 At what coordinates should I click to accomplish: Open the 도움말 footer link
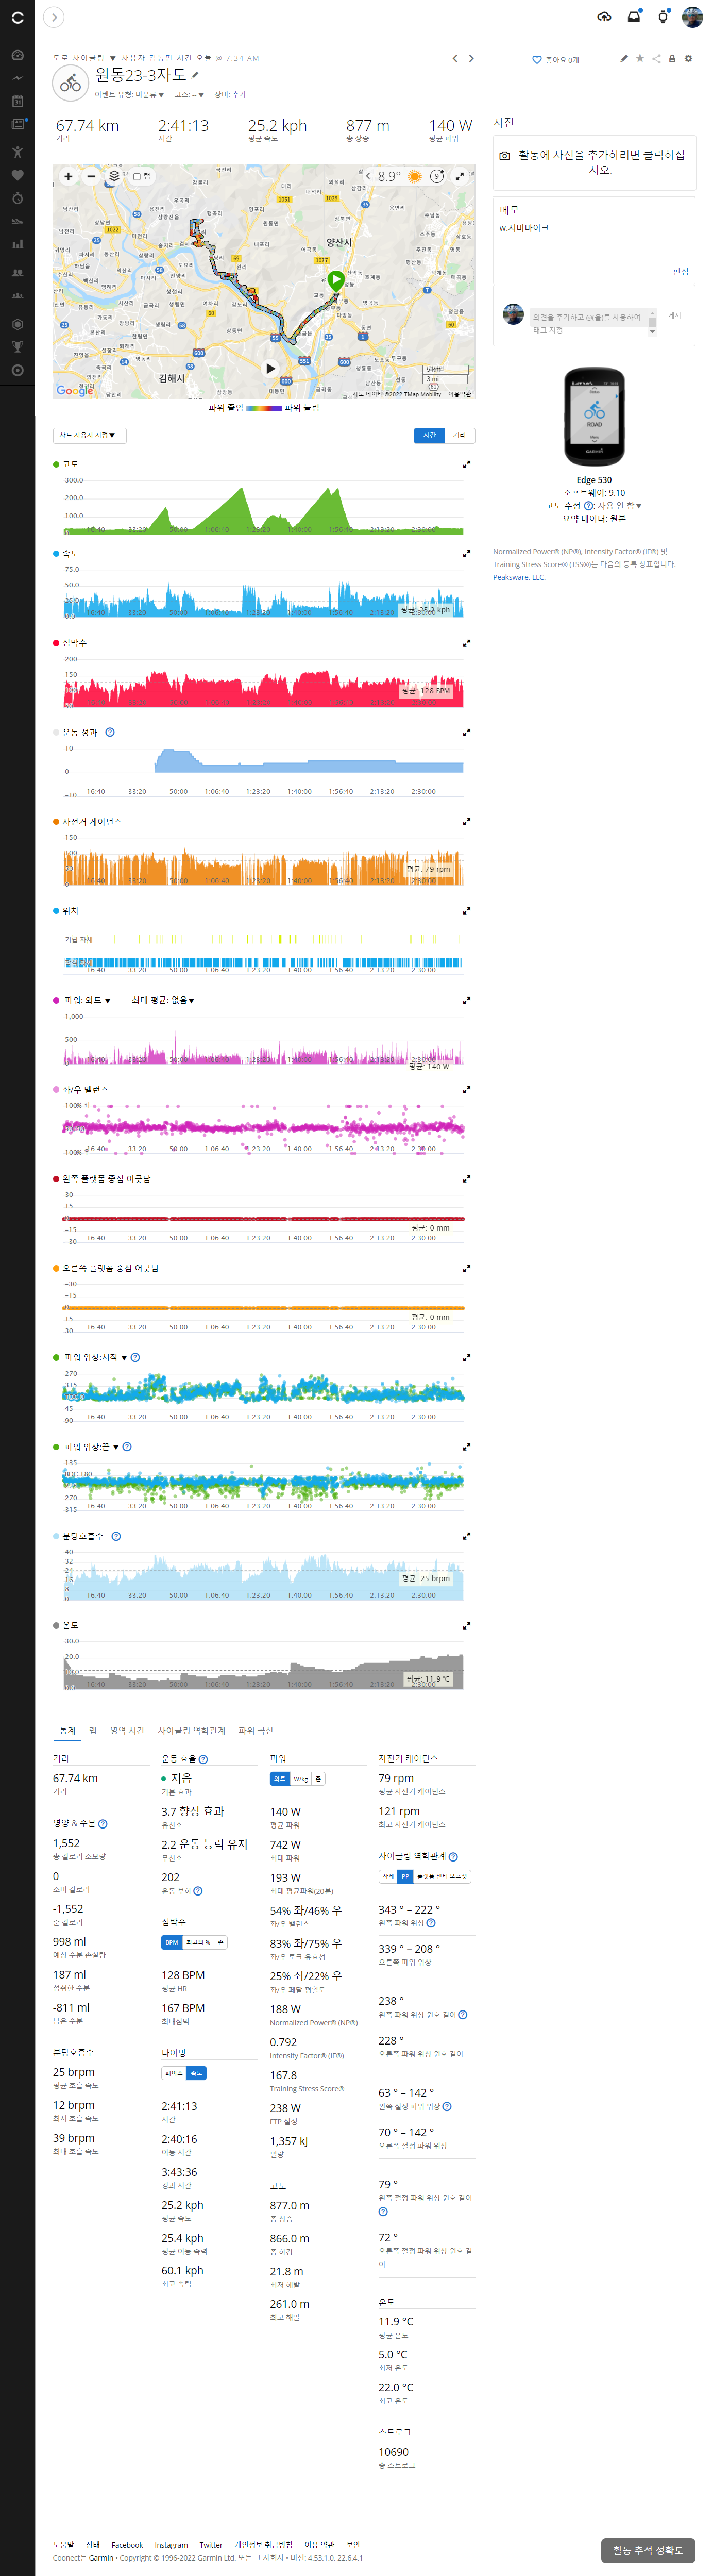point(63,2546)
